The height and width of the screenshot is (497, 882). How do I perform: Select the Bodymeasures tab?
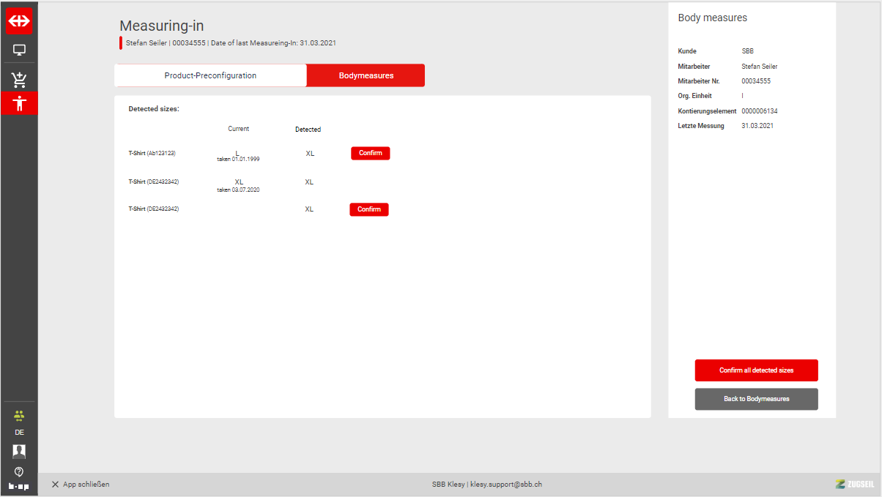[366, 75]
